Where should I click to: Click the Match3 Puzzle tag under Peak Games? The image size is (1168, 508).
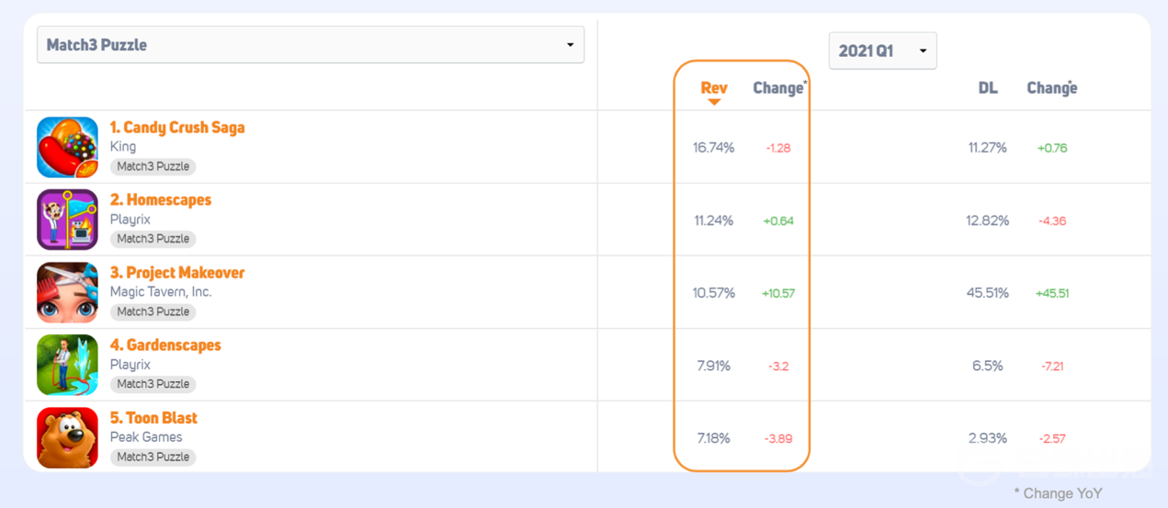(153, 457)
